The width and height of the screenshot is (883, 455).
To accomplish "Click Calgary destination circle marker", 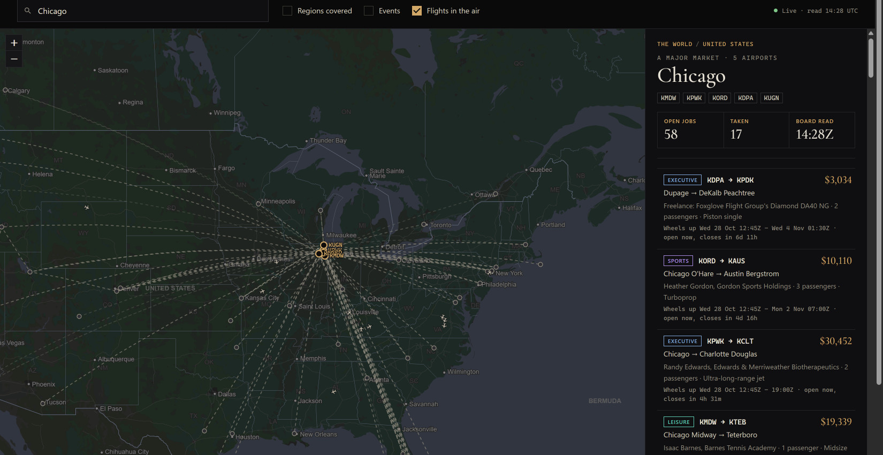I will tap(5, 90).
